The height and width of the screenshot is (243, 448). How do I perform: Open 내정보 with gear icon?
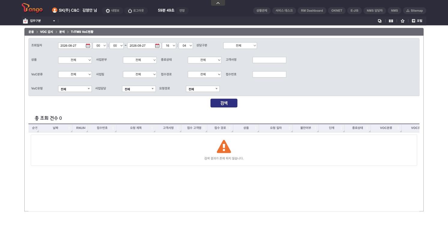coord(112,10)
